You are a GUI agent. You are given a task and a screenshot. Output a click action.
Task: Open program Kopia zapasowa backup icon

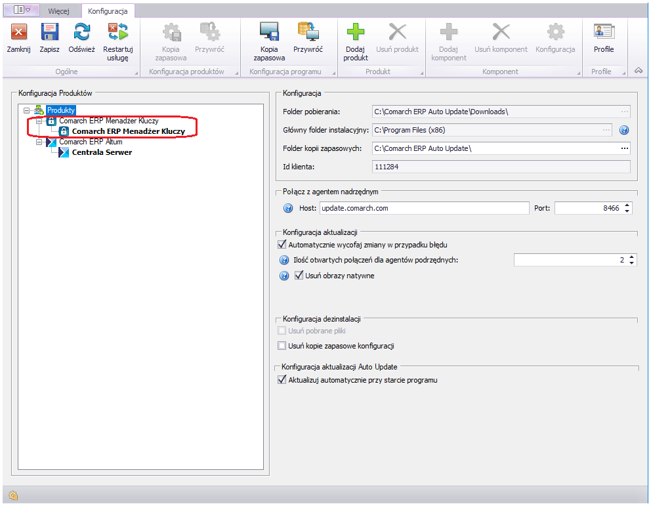click(269, 32)
